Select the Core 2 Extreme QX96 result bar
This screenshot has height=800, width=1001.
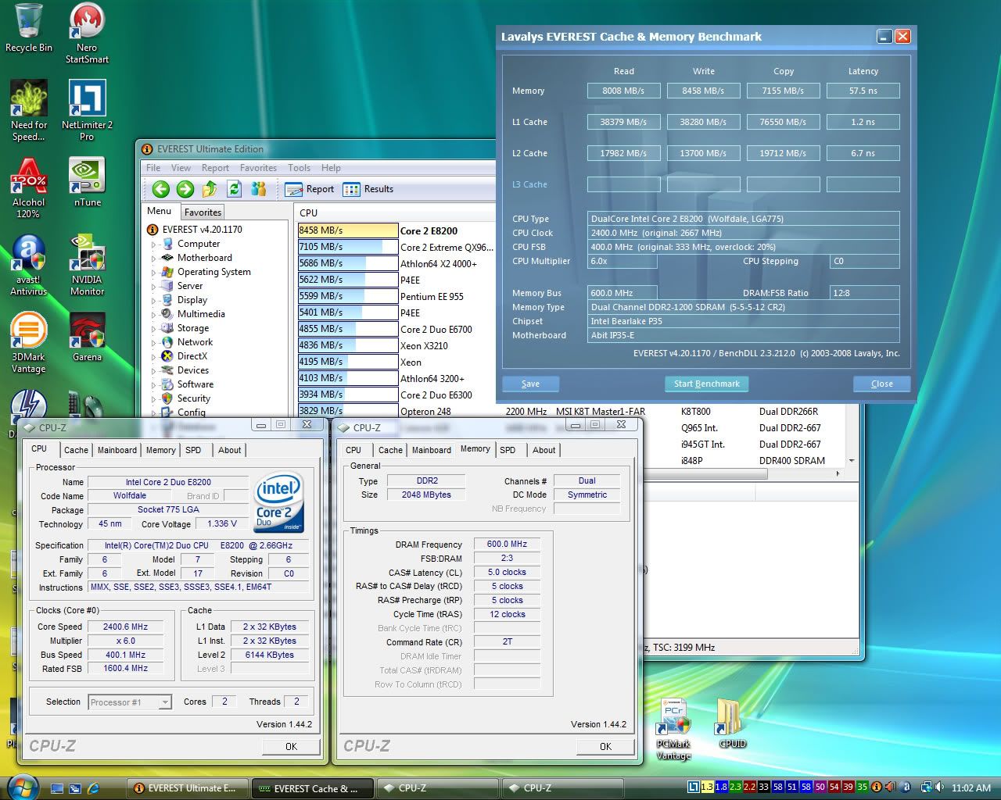coord(347,247)
